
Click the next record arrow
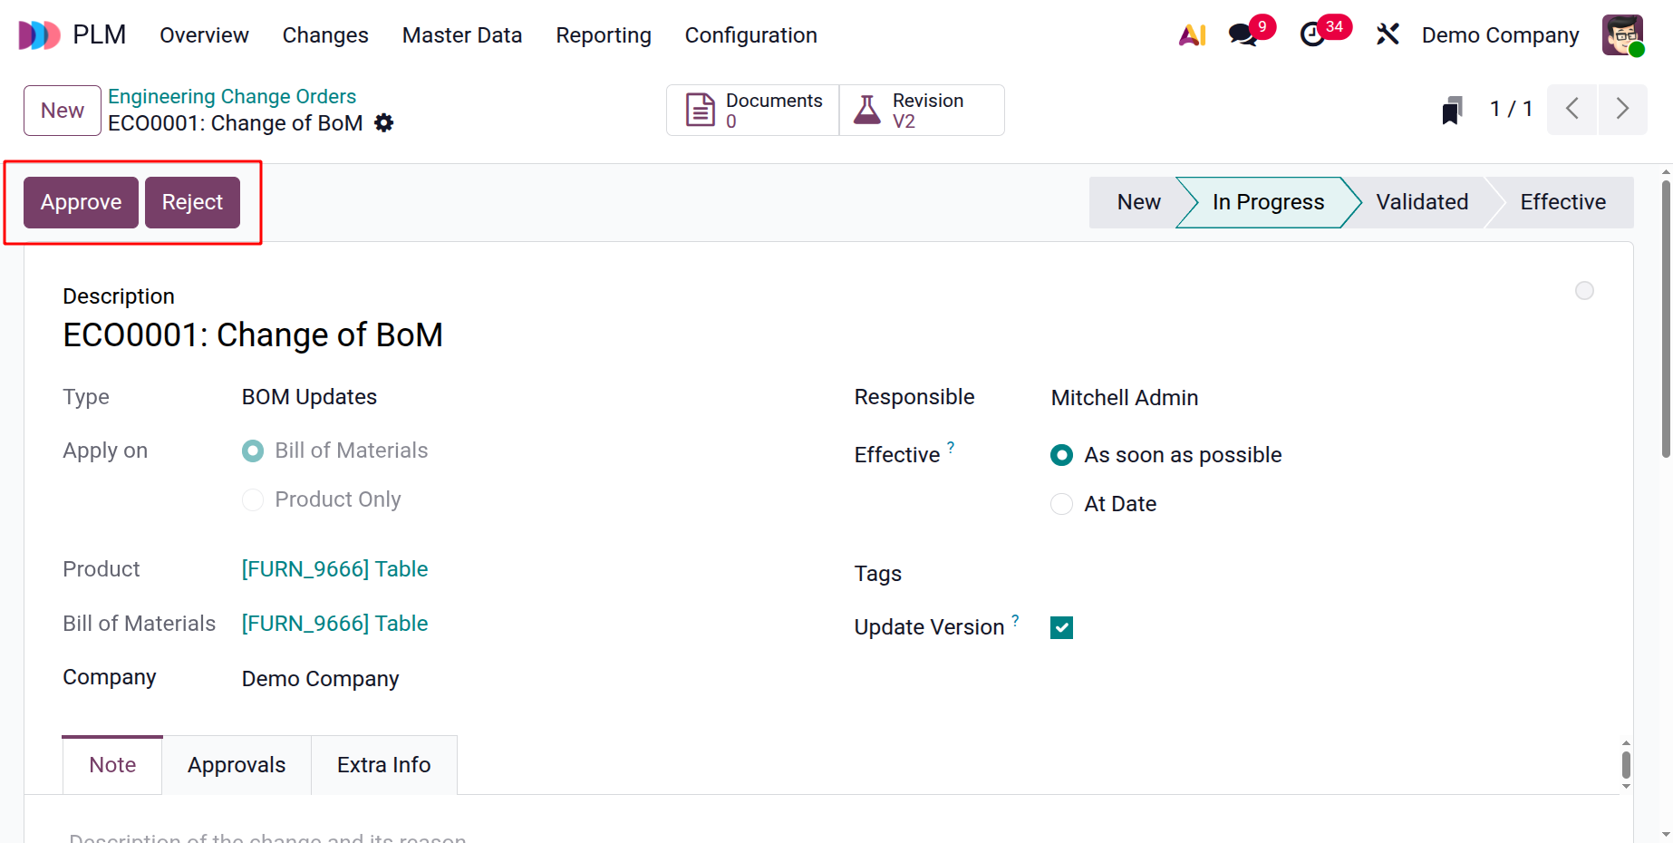[1623, 109]
